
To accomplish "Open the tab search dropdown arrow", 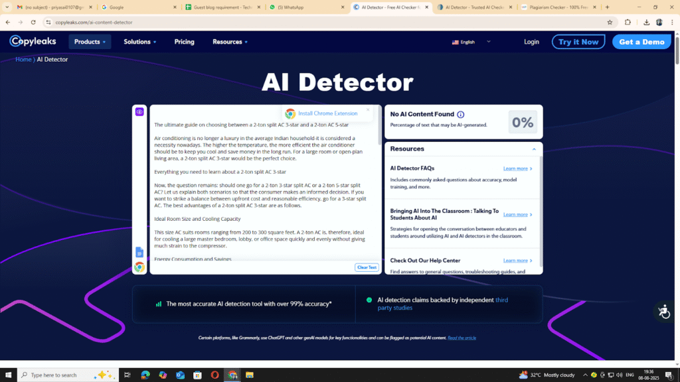I will pos(7,7).
